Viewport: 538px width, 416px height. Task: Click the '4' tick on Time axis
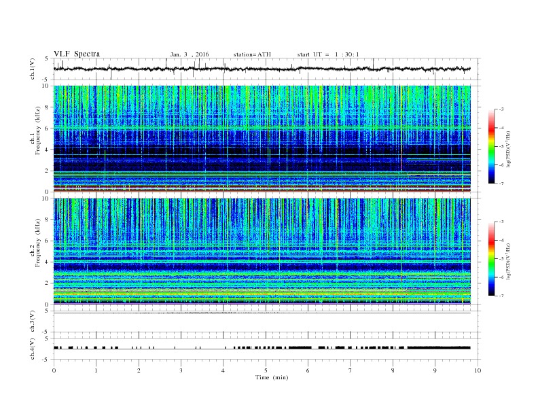[x=223, y=370]
